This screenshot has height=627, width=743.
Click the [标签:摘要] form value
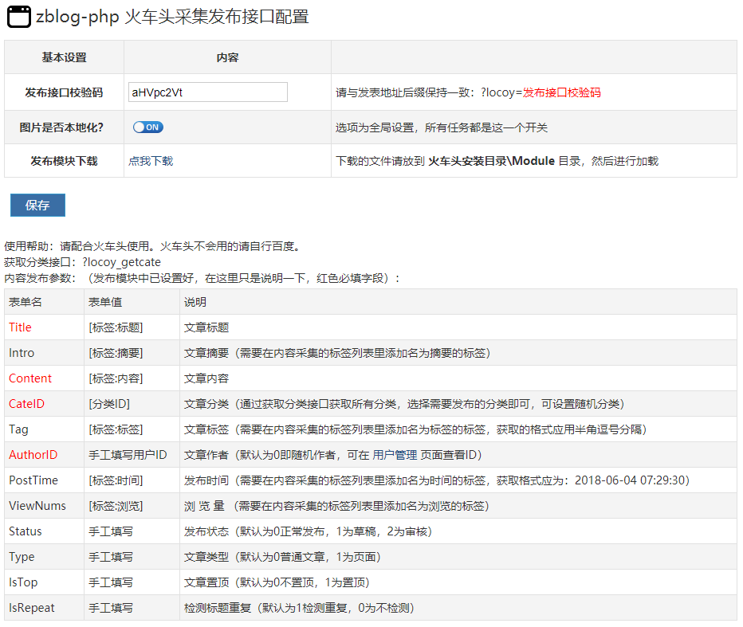(x=116, y=353)
